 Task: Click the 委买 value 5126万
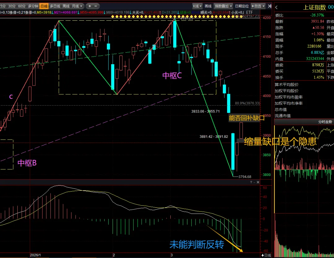(x=318, y=71)
